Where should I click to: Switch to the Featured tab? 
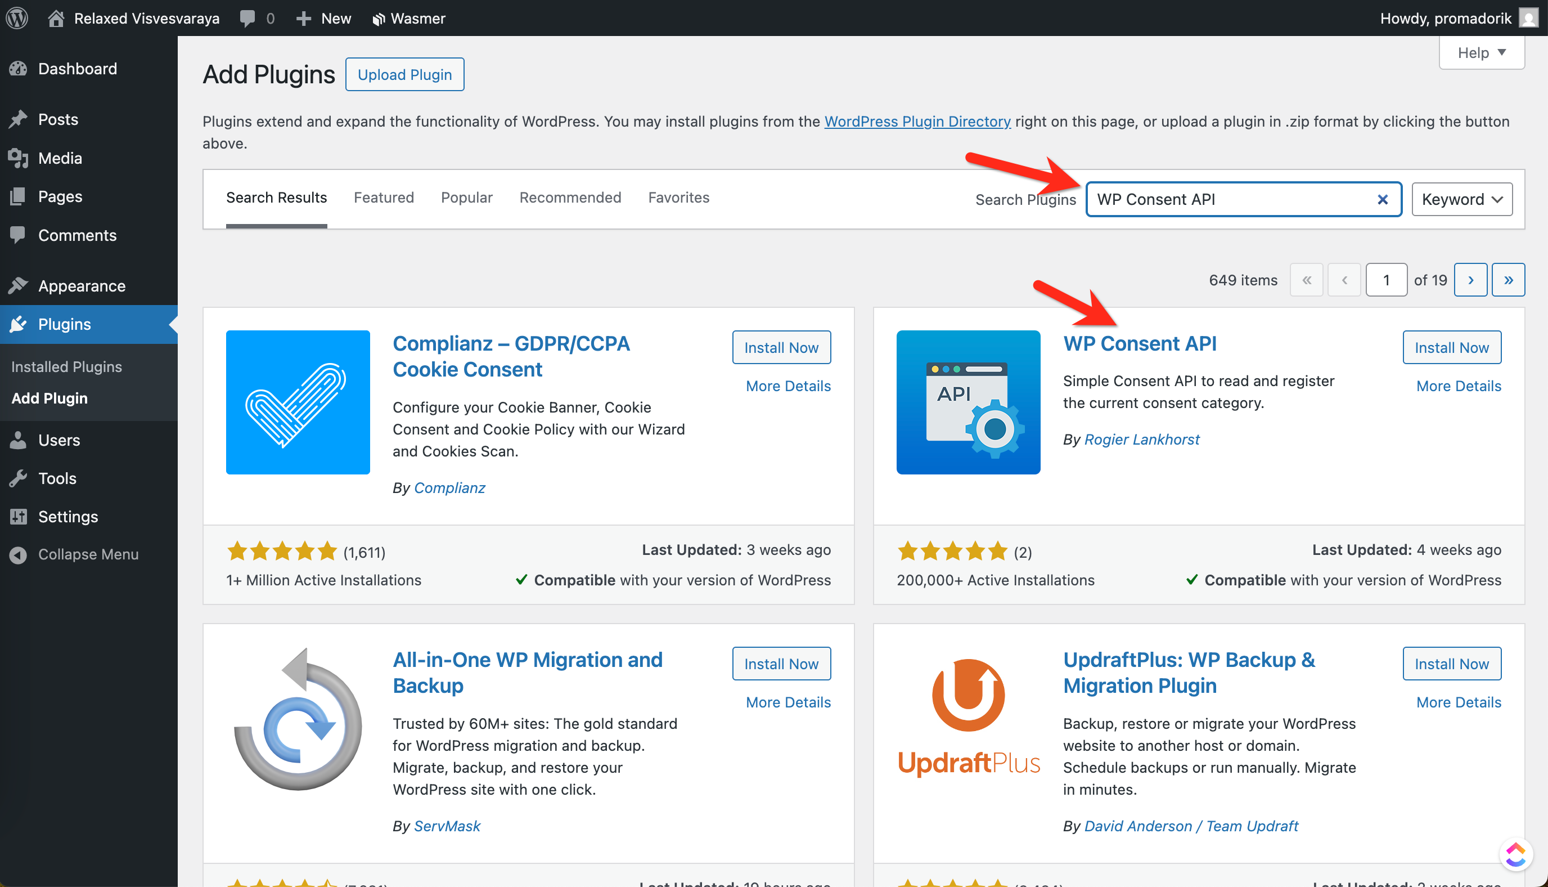click(384, 198)
